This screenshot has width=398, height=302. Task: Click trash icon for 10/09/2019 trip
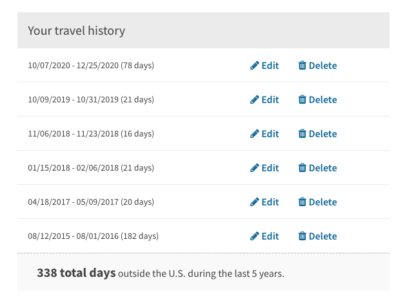point(302,100)
